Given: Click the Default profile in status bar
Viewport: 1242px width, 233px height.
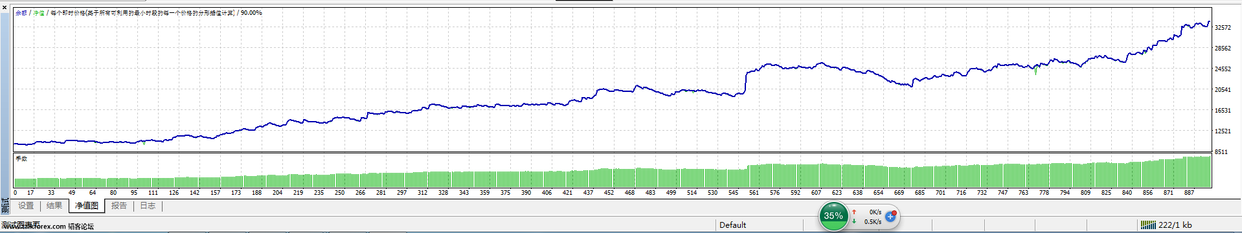Looking at the screenshot, I should pyautogui.click(x=733, y=225).
